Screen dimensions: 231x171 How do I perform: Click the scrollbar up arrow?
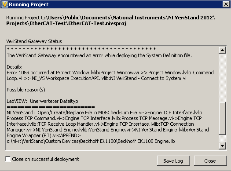pos(222,50)
